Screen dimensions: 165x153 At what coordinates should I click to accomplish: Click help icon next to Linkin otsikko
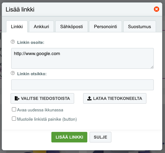(x=13, y=73)
